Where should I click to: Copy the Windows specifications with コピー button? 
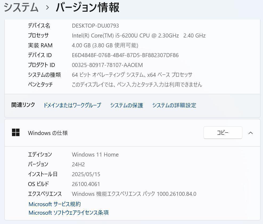[x=223, y=133]
